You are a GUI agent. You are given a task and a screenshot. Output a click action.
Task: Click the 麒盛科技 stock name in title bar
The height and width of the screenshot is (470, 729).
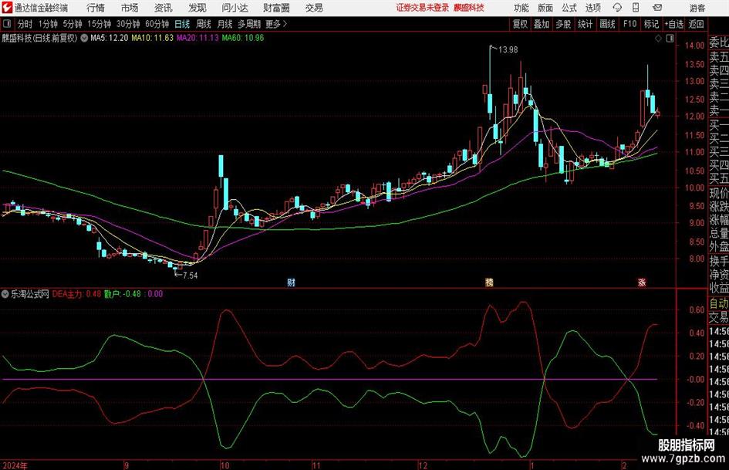(469, 8)
